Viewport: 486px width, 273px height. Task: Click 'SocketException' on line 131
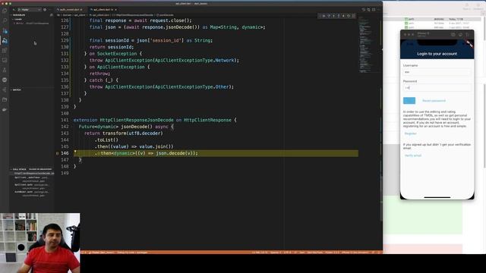click(117, 54)
